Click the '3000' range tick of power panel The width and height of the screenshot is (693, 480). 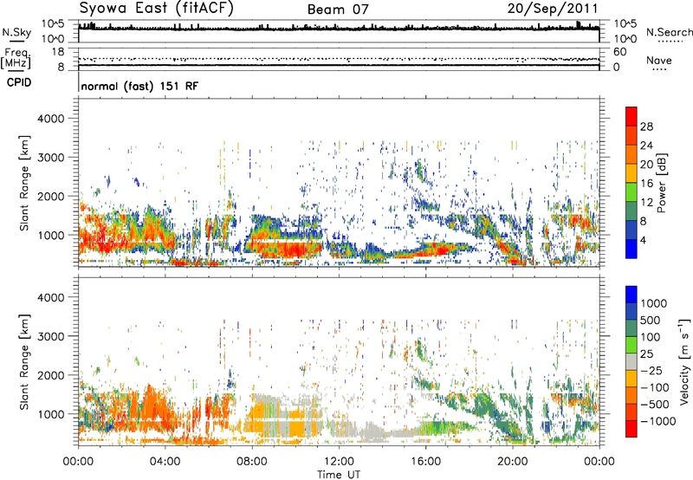tap(51, 158)
